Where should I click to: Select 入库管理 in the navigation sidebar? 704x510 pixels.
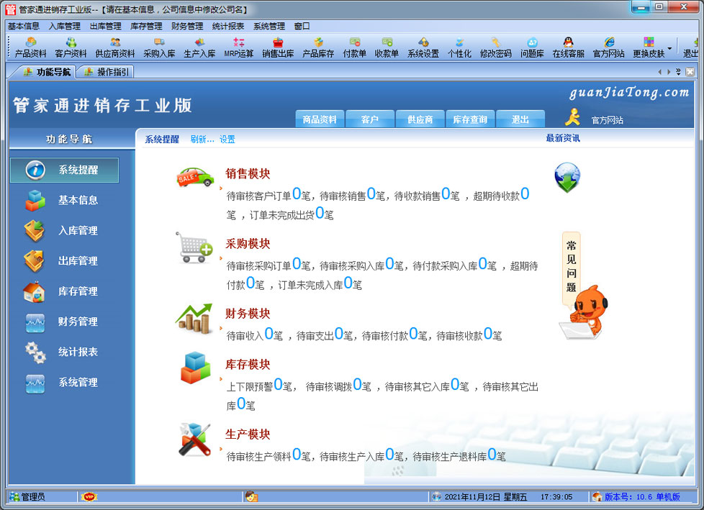(78, 231)
